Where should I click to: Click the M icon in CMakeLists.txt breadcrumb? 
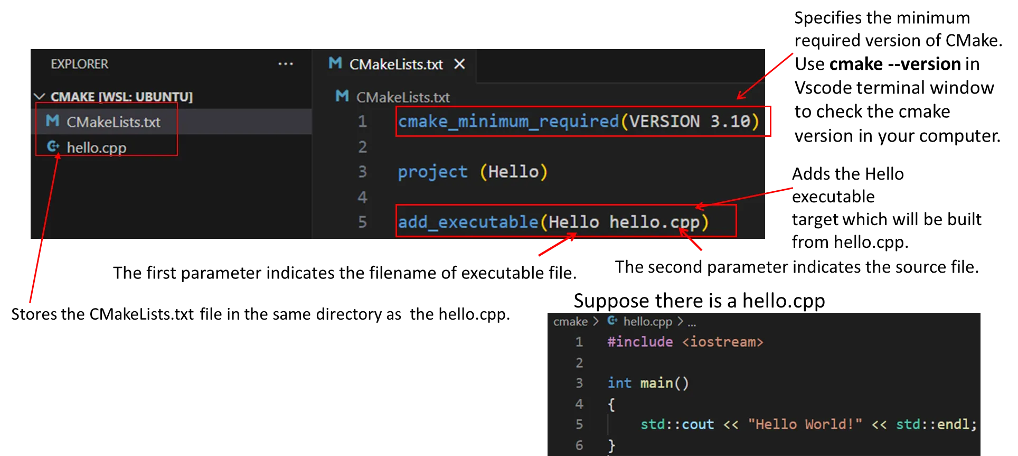[342, 96]
